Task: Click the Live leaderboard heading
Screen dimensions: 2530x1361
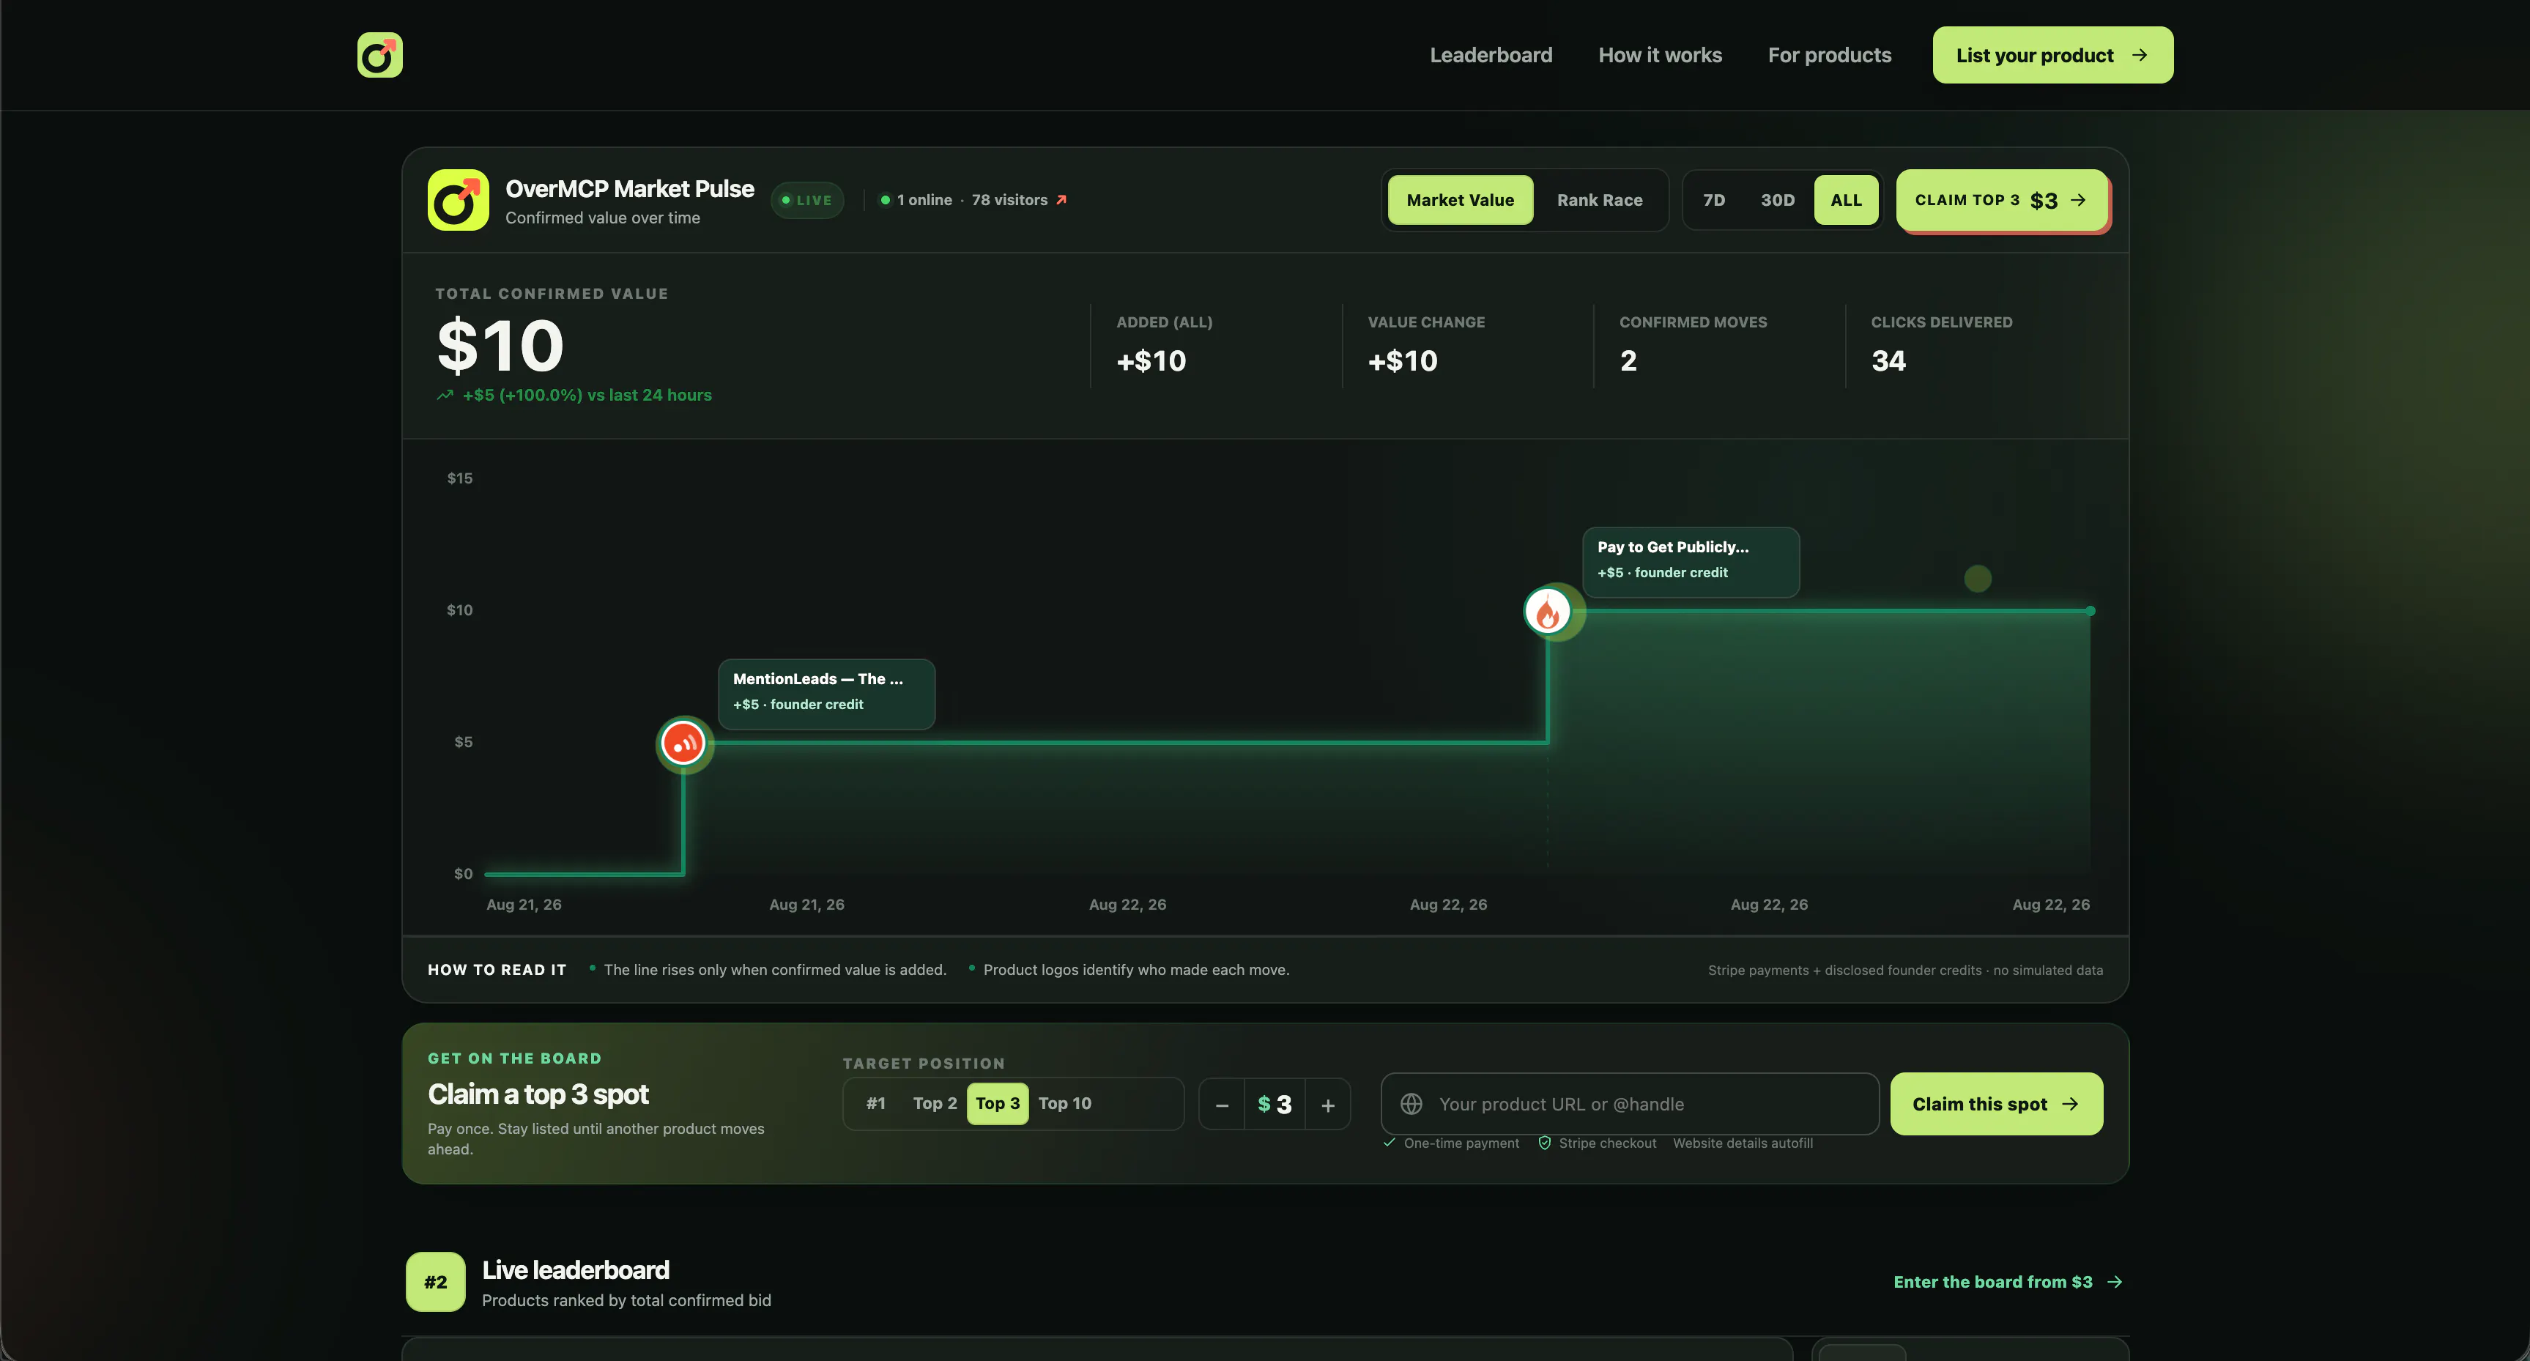Action: tap(576, 1269)
